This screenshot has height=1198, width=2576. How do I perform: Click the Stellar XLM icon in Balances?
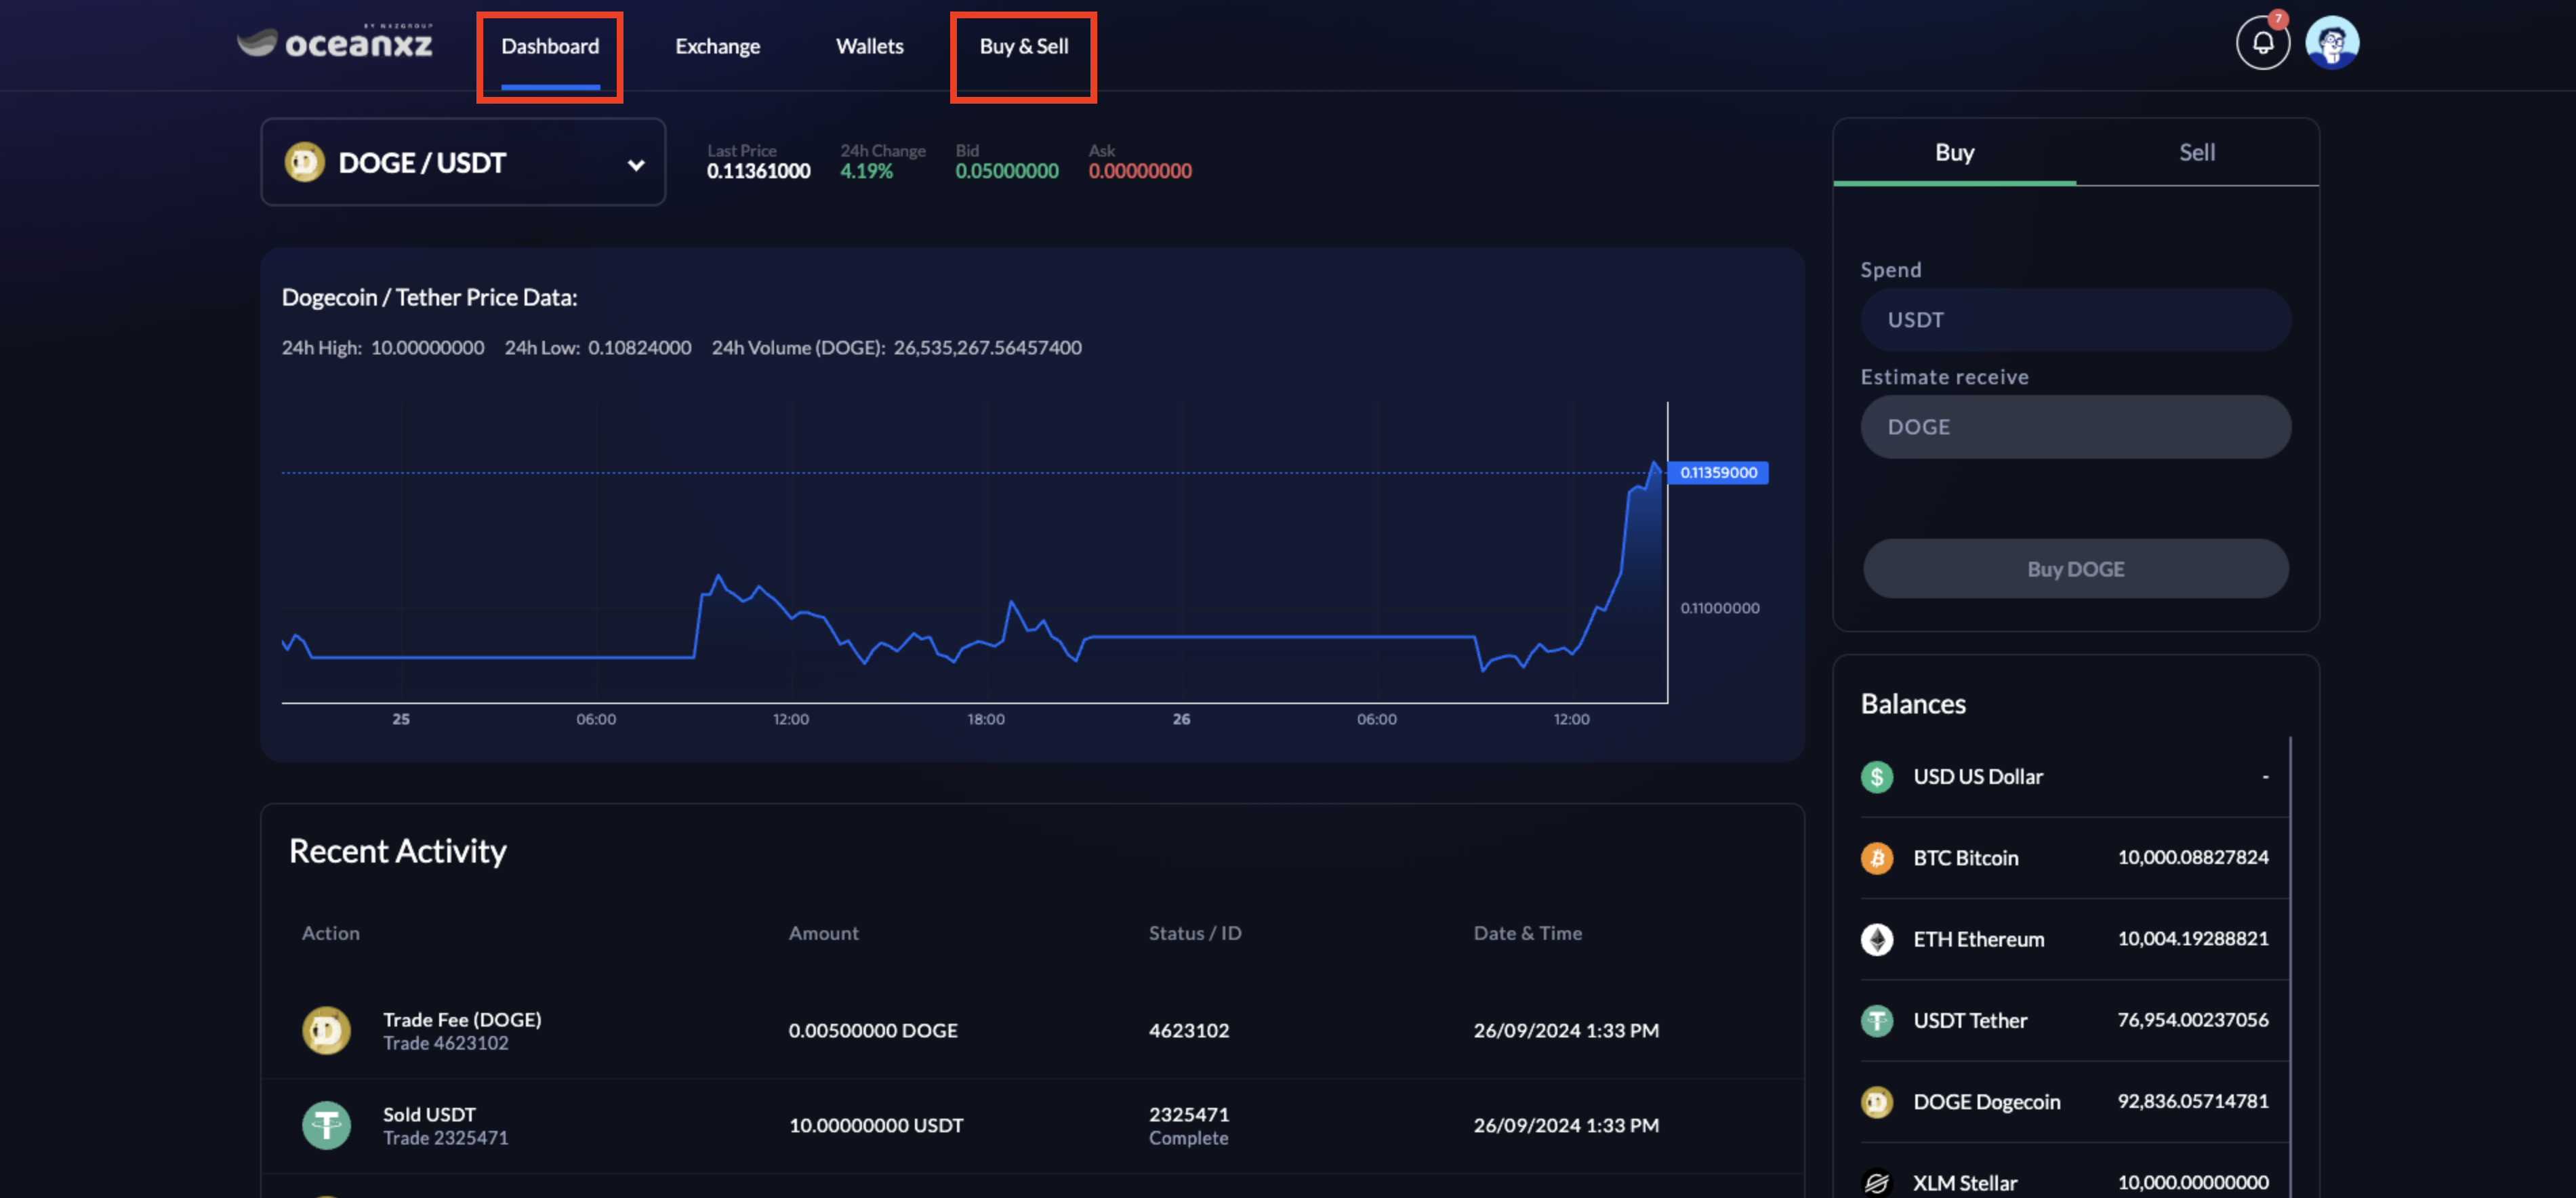pyautogui.click(x=1876, y=1182)
